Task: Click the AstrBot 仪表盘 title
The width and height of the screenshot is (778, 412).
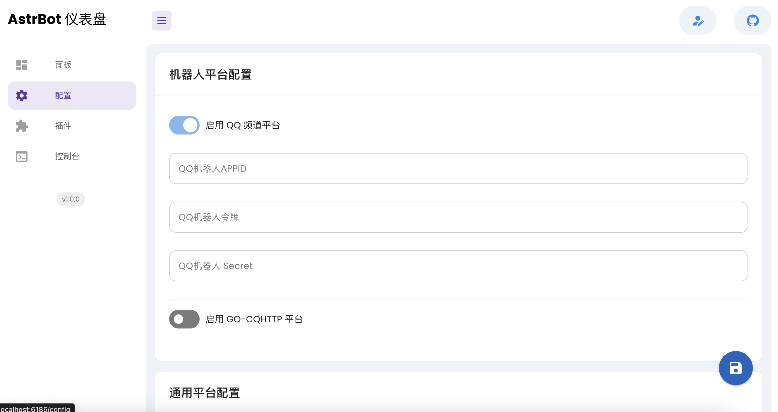Action: [57, 19]
